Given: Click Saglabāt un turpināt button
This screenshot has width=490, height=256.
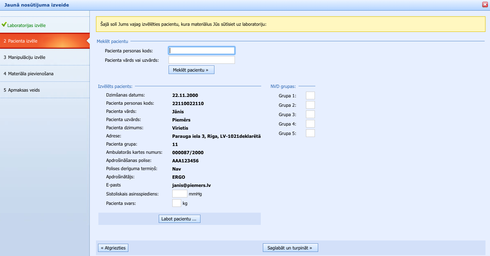Looking at the screenshot, I should [x=290, y=248].
